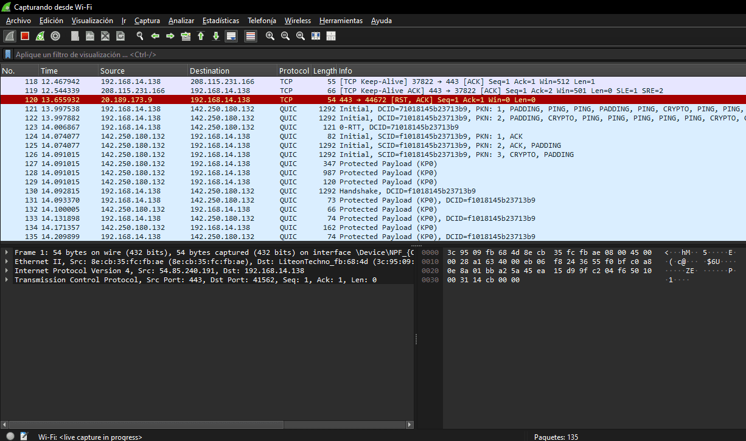Jump to the last packet
The image size is (746, 441).
(215, 36)
